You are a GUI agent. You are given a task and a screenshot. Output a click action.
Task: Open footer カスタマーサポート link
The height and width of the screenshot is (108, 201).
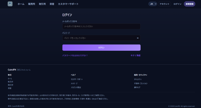(77, 79)
